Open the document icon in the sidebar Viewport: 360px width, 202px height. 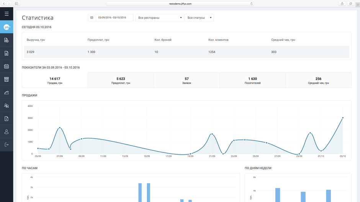click(7, 53)
